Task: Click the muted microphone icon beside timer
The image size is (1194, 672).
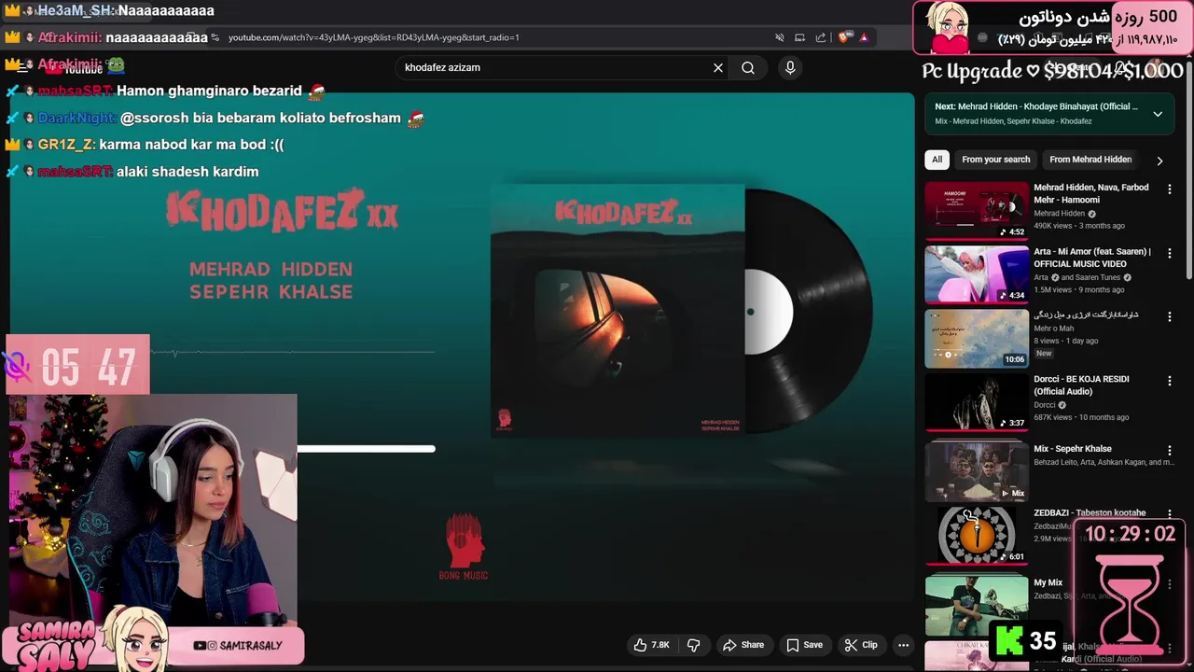Action: (18, 367)
